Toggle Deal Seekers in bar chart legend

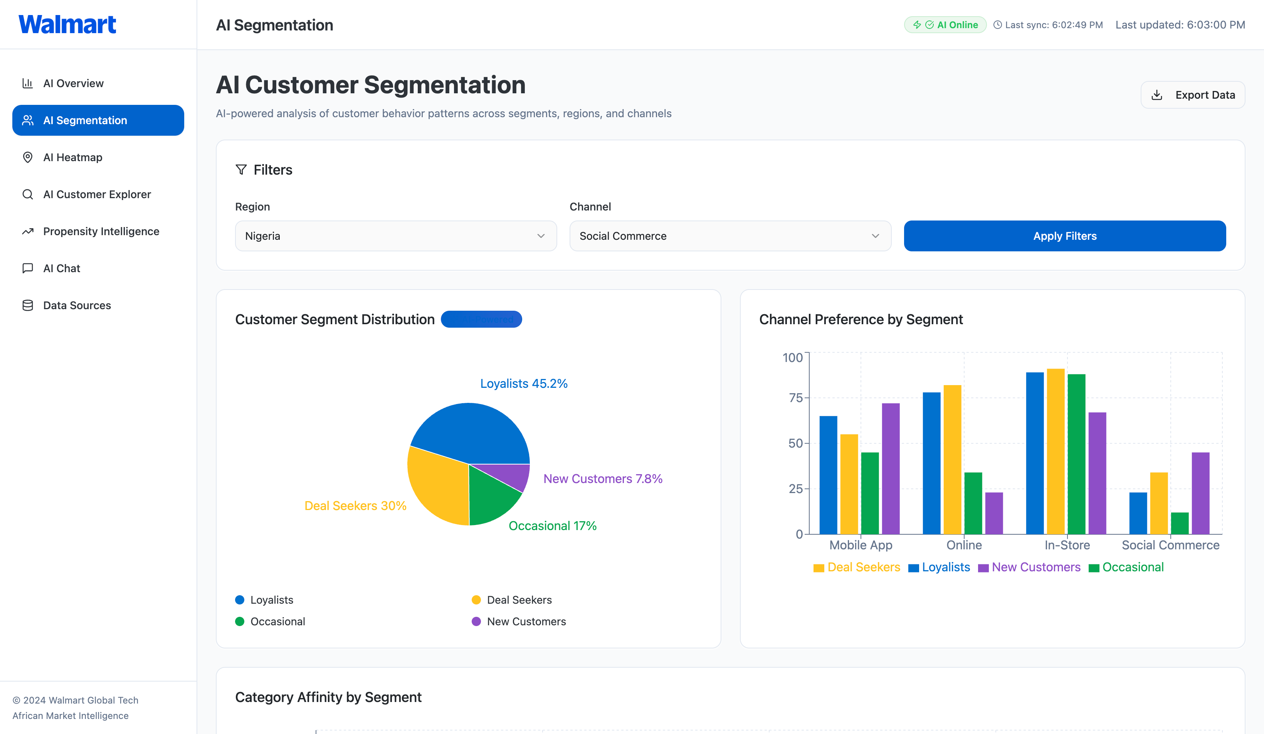point(857,567)
